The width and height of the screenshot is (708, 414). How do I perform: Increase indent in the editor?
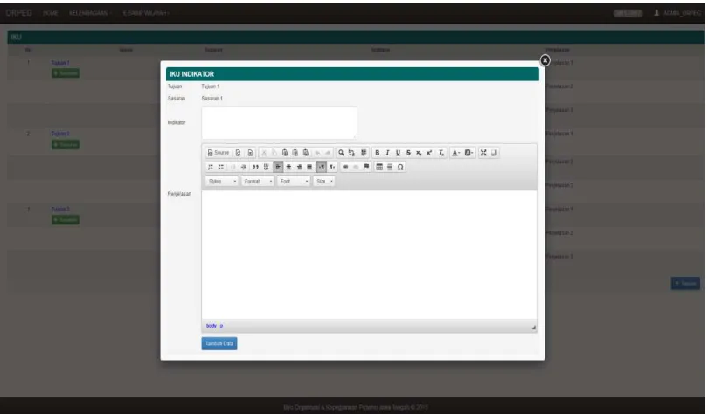pyautogui.click(x=244, y=168)
